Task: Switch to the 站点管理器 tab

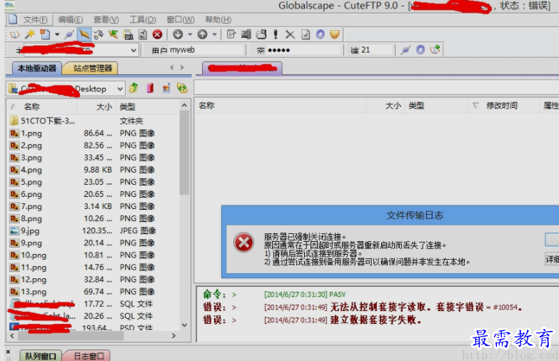Action: (x=92, y=68)
